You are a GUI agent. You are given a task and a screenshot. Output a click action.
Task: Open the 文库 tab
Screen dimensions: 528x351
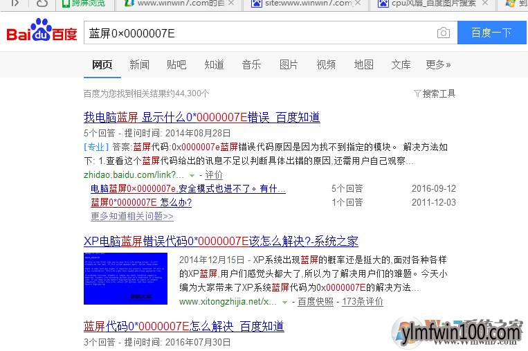(x=401, y=64)
